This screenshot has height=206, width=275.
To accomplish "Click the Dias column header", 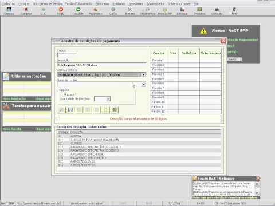I will click(172, 53).
